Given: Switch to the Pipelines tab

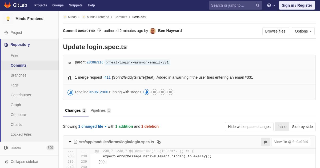Looking at the screenshot, I should click(x=101, y=110).
